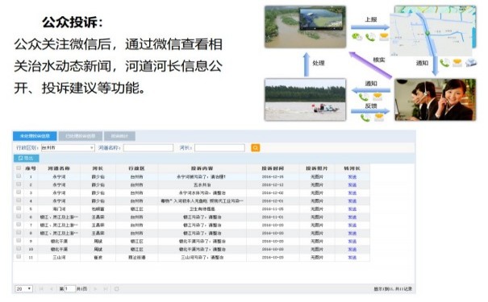This screenshot has width=488, height=302.
Task: Click the page number input in the pager
Action: click(70, 289)
